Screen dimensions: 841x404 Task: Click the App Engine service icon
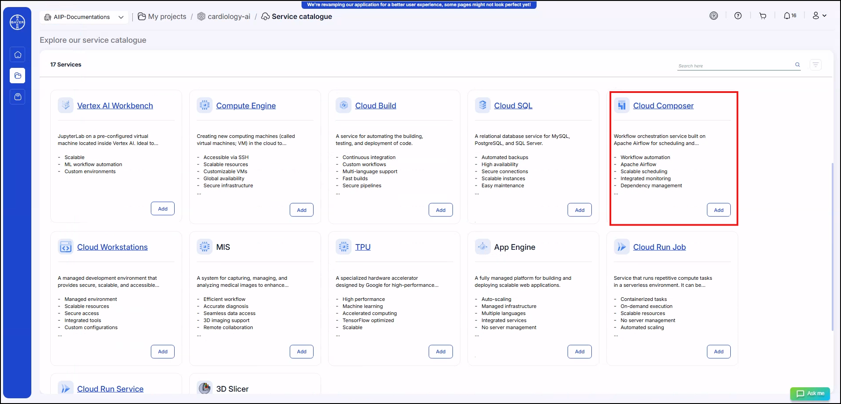click(x=483, y=247)
